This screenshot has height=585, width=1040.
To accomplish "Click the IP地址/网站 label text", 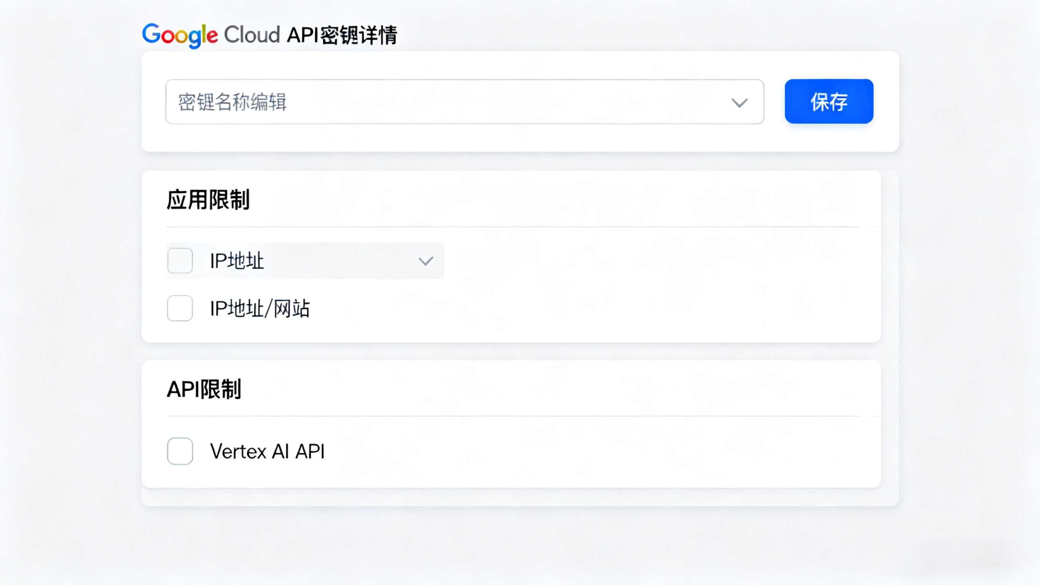I will point(260,309).
